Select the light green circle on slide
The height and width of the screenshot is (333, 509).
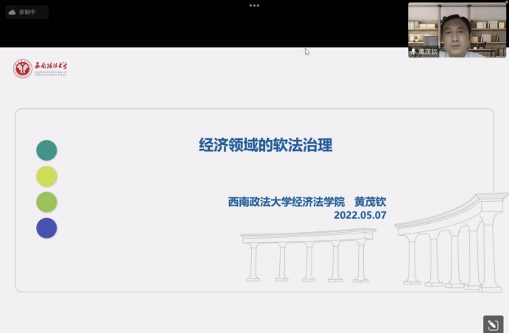[x=46, y=202]
